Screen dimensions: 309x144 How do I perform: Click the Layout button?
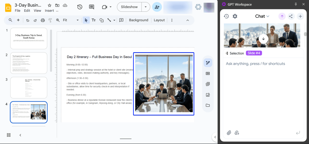[x=159, y=20]
